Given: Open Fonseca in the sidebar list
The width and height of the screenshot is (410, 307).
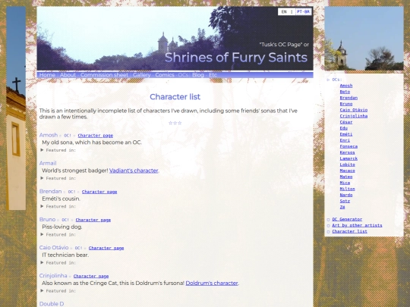Looking at the screenshot, I should pyautogui.click(x=348, y=146).
